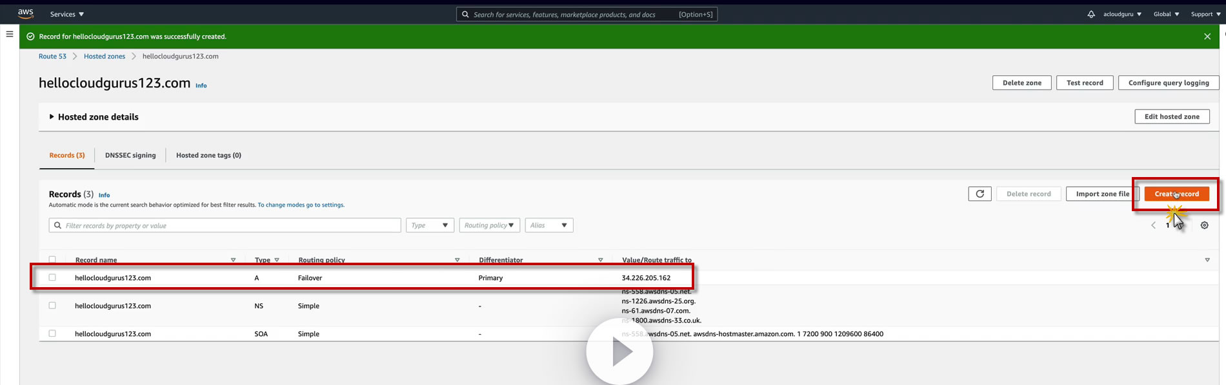Refresh the records list
The height and width of the screenshot is (385, 1226).
tap(980, 194)
